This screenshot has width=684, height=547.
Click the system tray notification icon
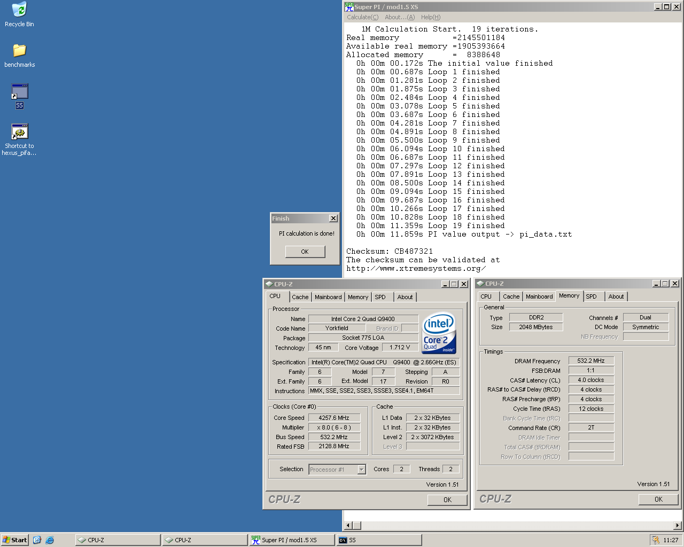click(655, 540)
